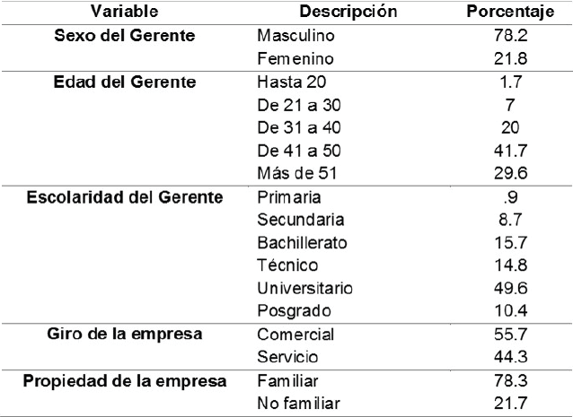Select the Universitario education level
This screenshot has width=573, height=417.
304,288
